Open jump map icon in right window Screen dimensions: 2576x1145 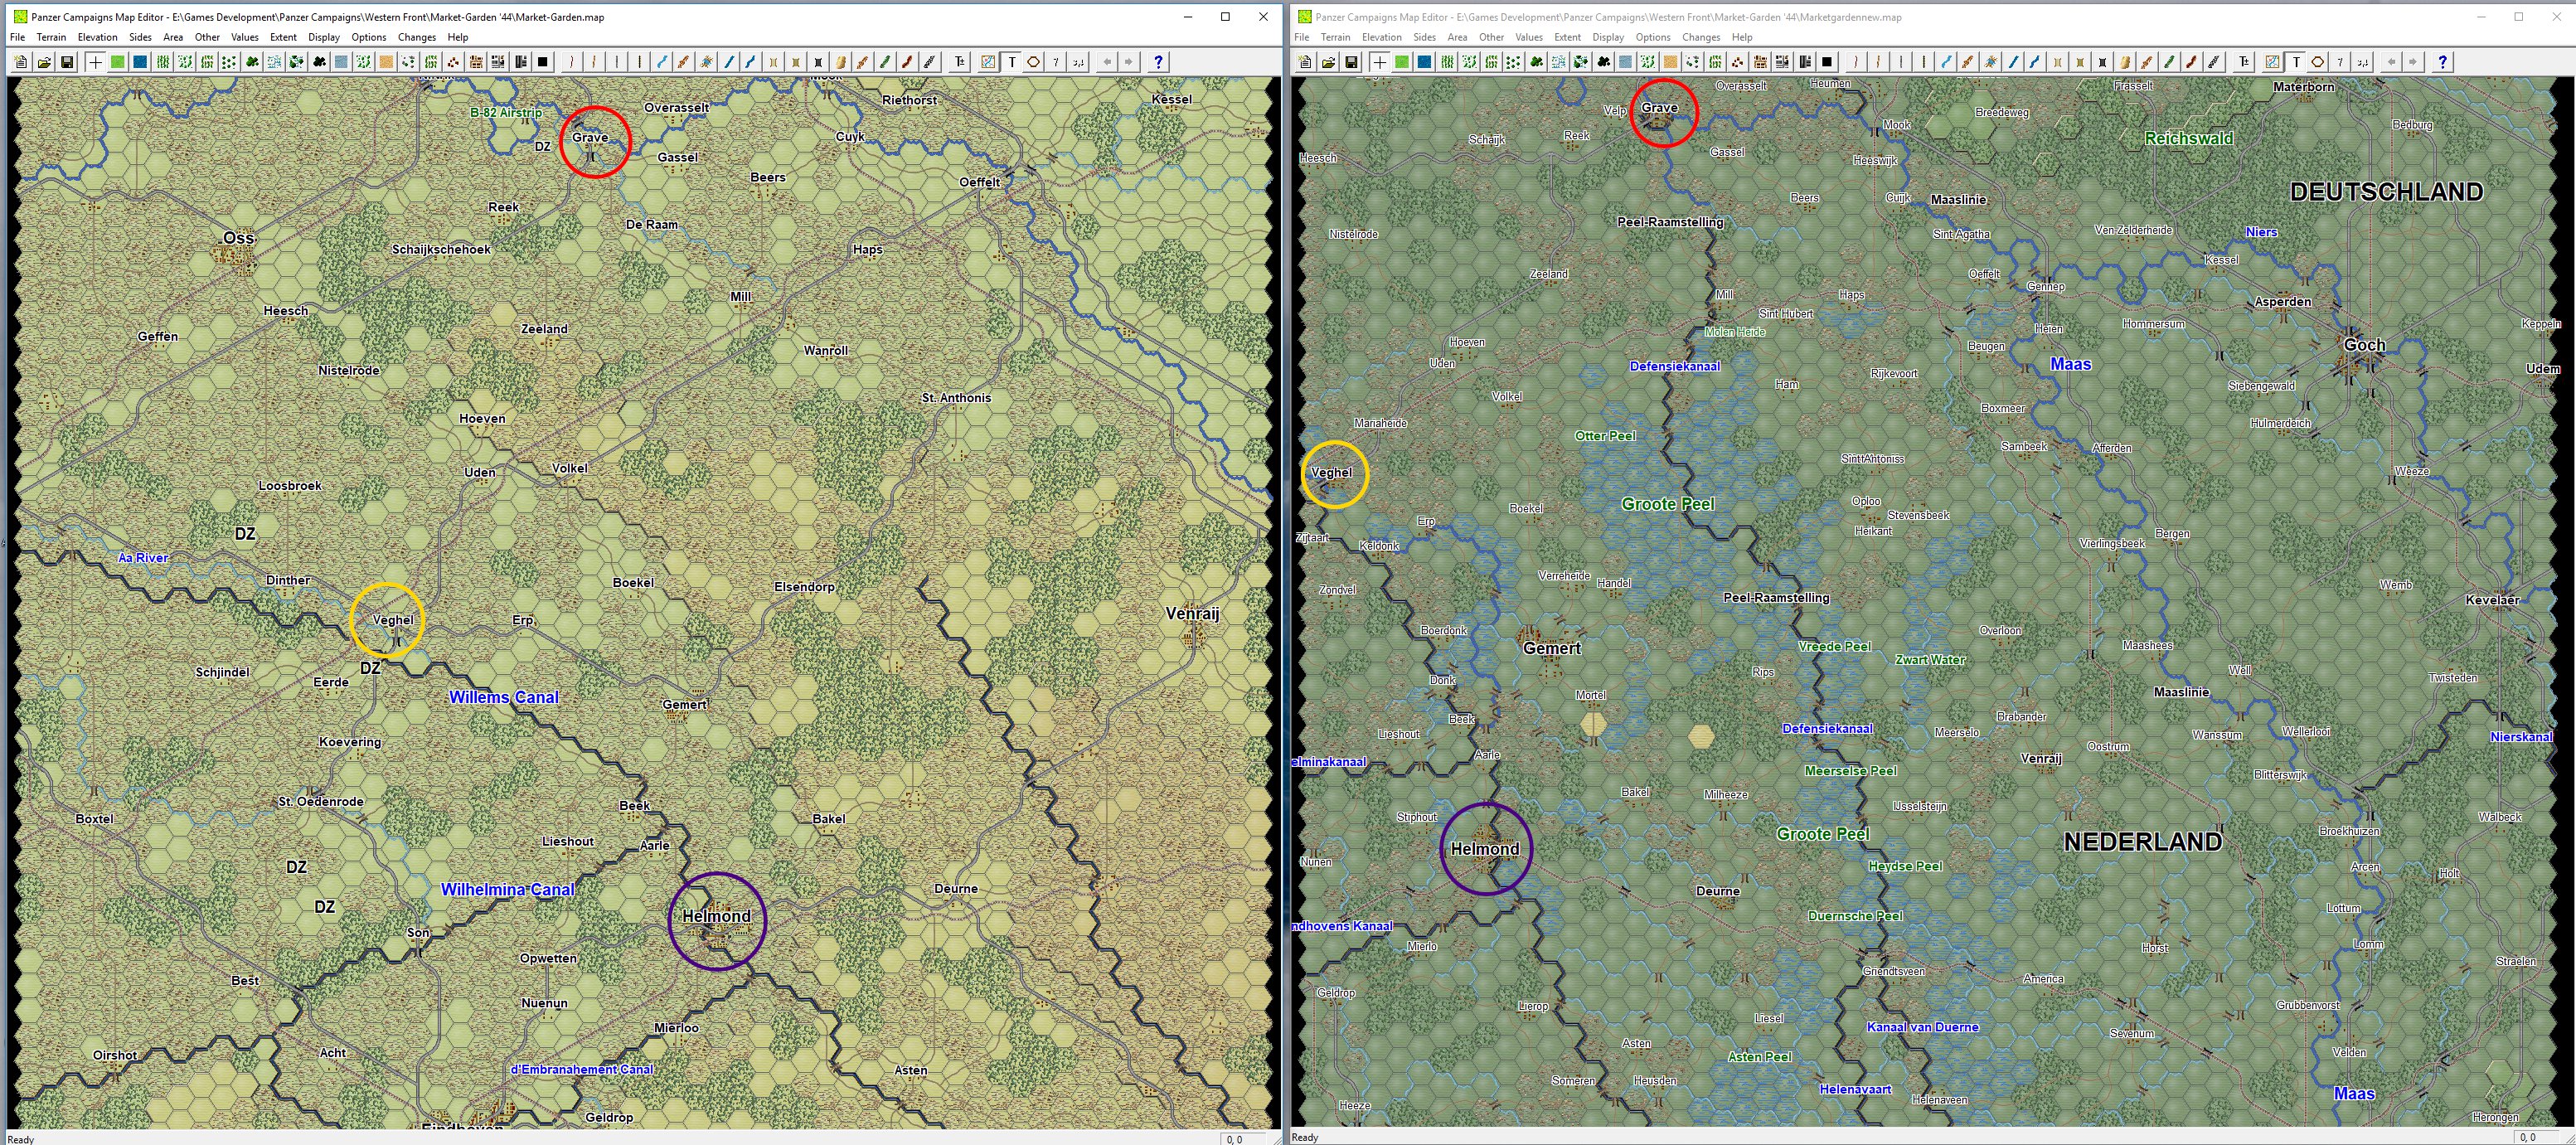2272,62
